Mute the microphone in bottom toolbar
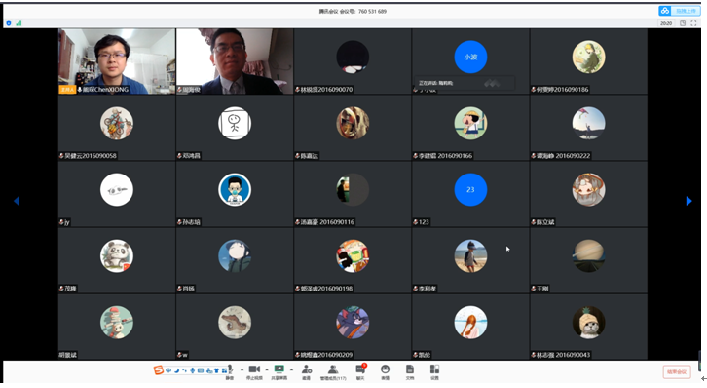This screenshot has height=388, width=707. pyautogui.click(x=230, y=372)
